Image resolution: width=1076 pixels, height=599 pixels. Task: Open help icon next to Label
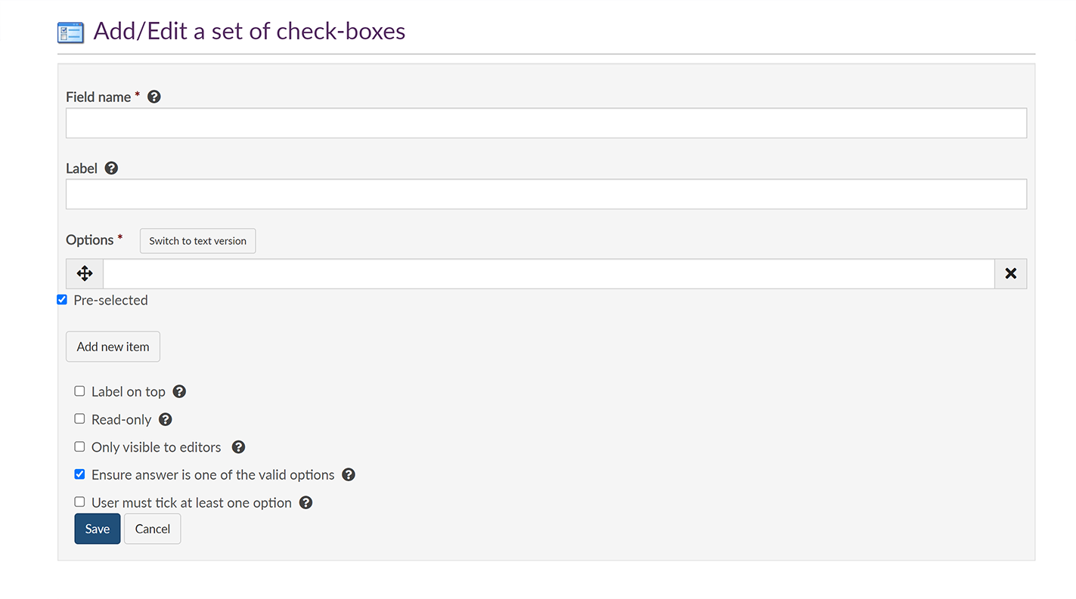point(111,168)
